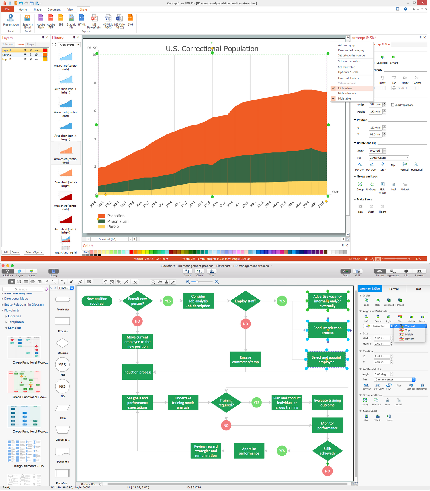
Task: Export as Graphic file icon
Action: [71, 18]
